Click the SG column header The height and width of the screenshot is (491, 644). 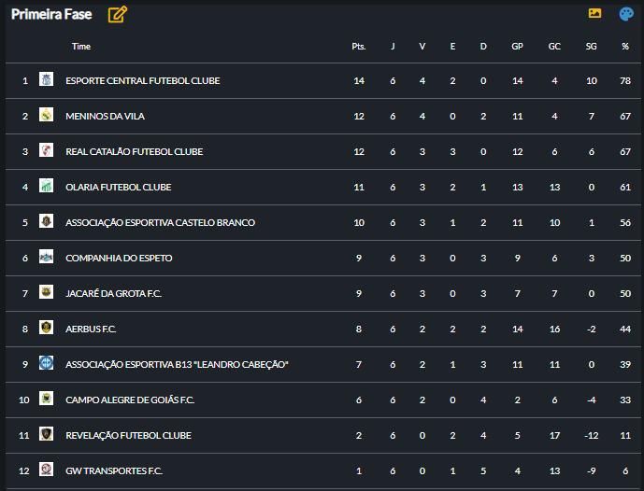(x=591, y=46)
